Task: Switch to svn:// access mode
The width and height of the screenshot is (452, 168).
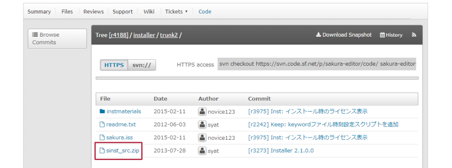Action: coord(142,65)
